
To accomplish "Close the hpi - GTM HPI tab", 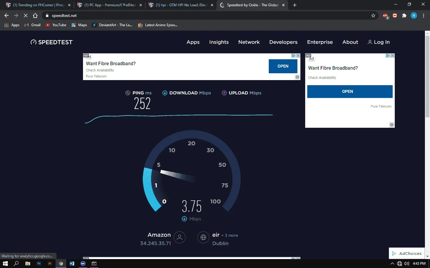I will pos(212,5).
